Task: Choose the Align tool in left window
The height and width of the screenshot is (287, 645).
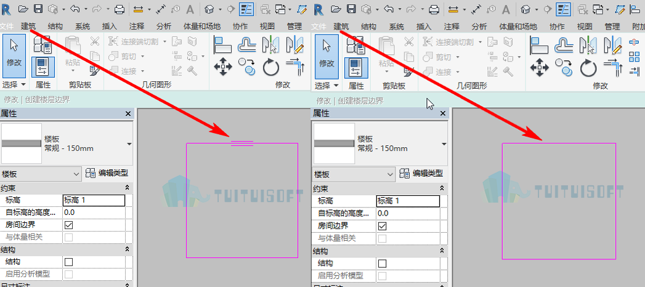Action: click(x=222, y=44)
